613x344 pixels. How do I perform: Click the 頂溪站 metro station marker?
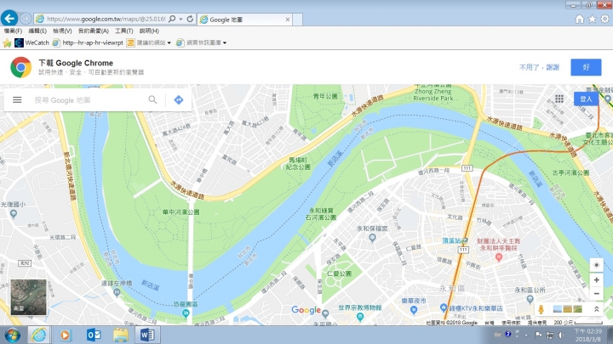465,240
